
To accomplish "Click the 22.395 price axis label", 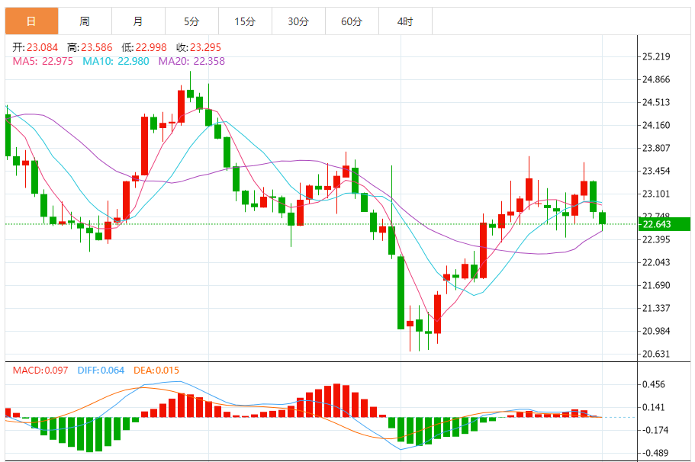I will 656,239.
